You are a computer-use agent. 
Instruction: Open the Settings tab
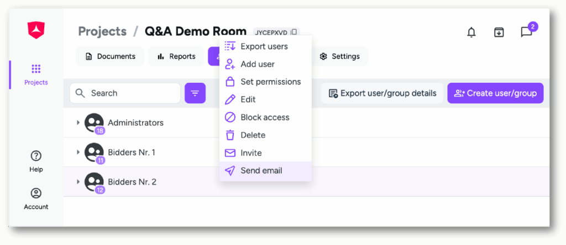tap(339, 56)
